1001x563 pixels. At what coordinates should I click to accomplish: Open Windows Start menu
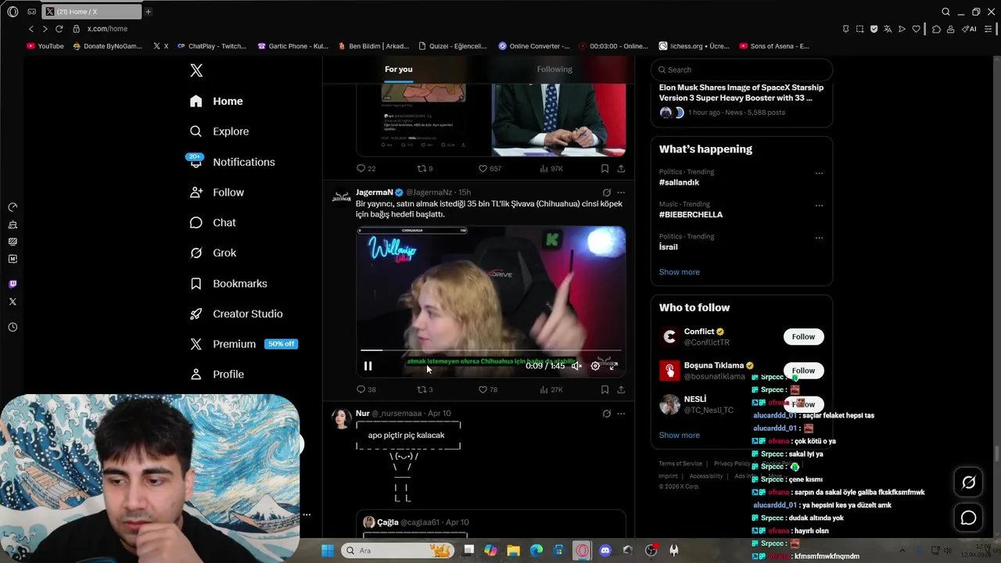[328, 550]
